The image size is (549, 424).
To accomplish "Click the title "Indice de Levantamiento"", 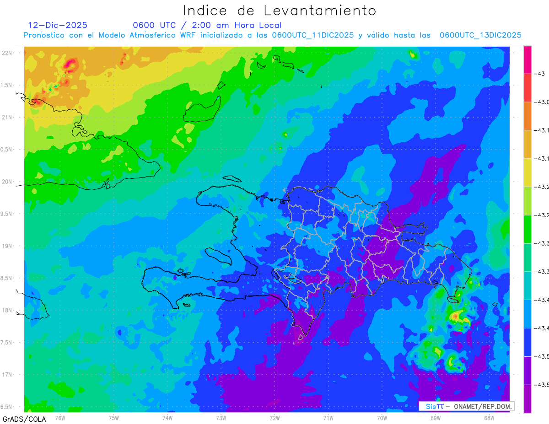I will pyautogui.click(x=280, y=11).
